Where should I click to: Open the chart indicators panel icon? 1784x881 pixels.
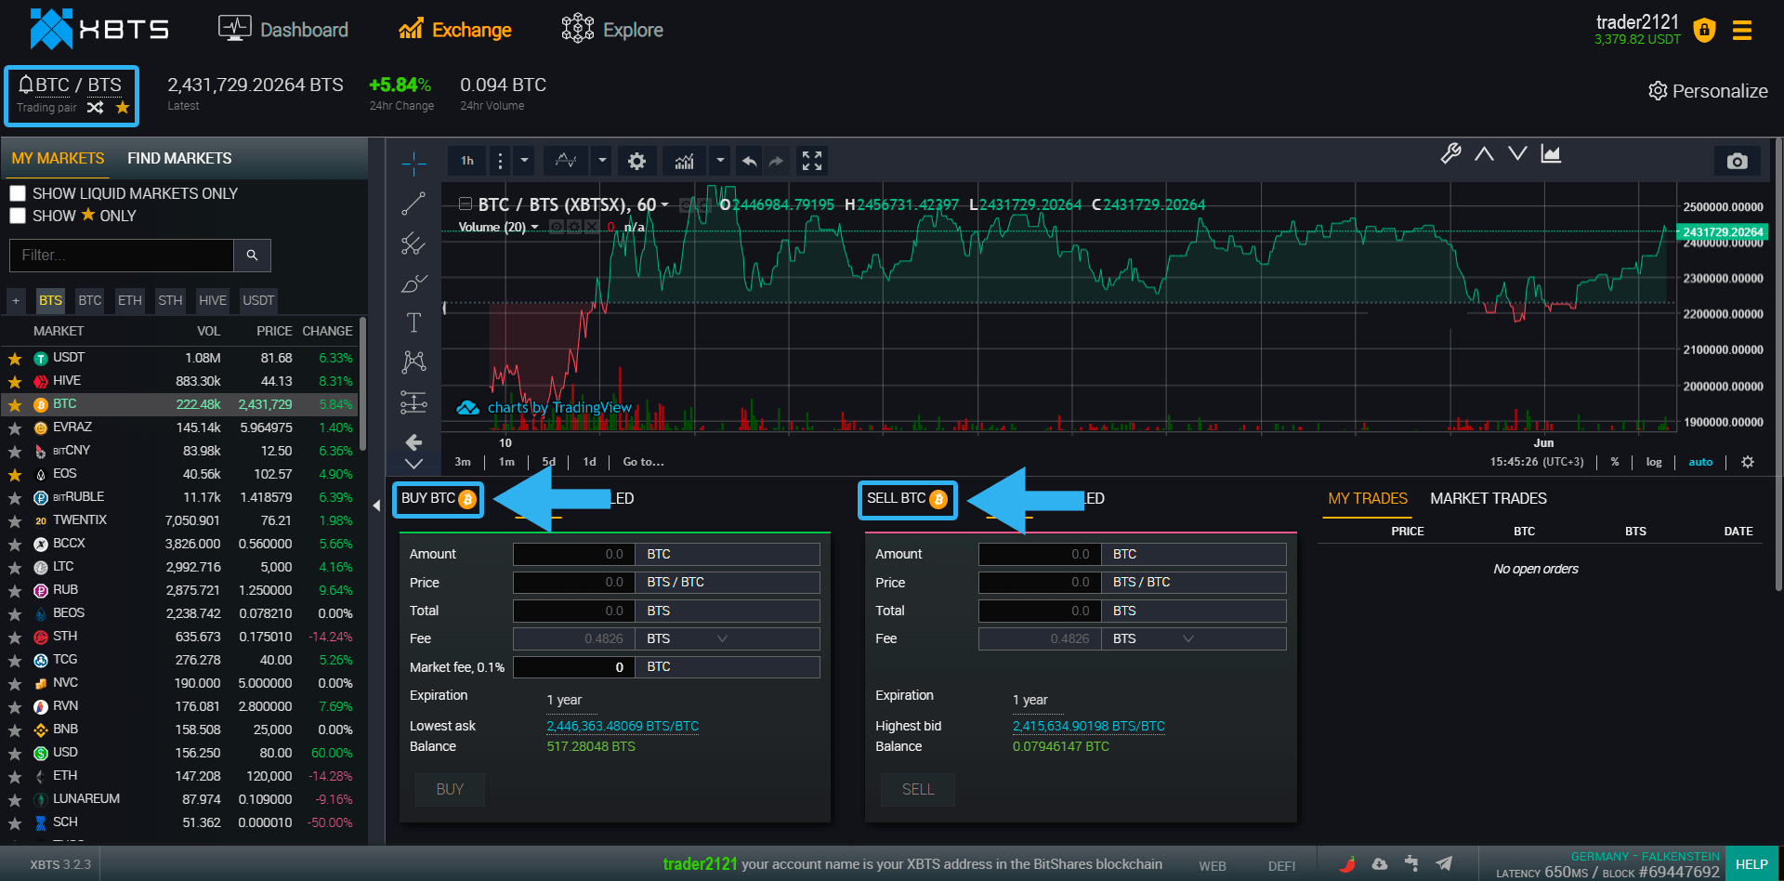coord(684,161)
